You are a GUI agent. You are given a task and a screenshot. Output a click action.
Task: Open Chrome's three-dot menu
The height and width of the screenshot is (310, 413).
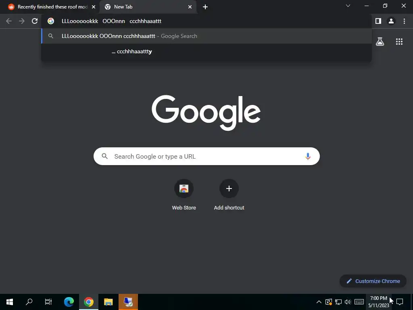tap(404, 21)
